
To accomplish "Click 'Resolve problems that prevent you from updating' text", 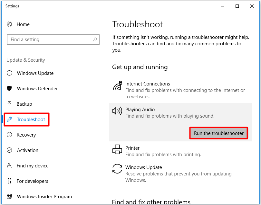I will coord(179,174).
